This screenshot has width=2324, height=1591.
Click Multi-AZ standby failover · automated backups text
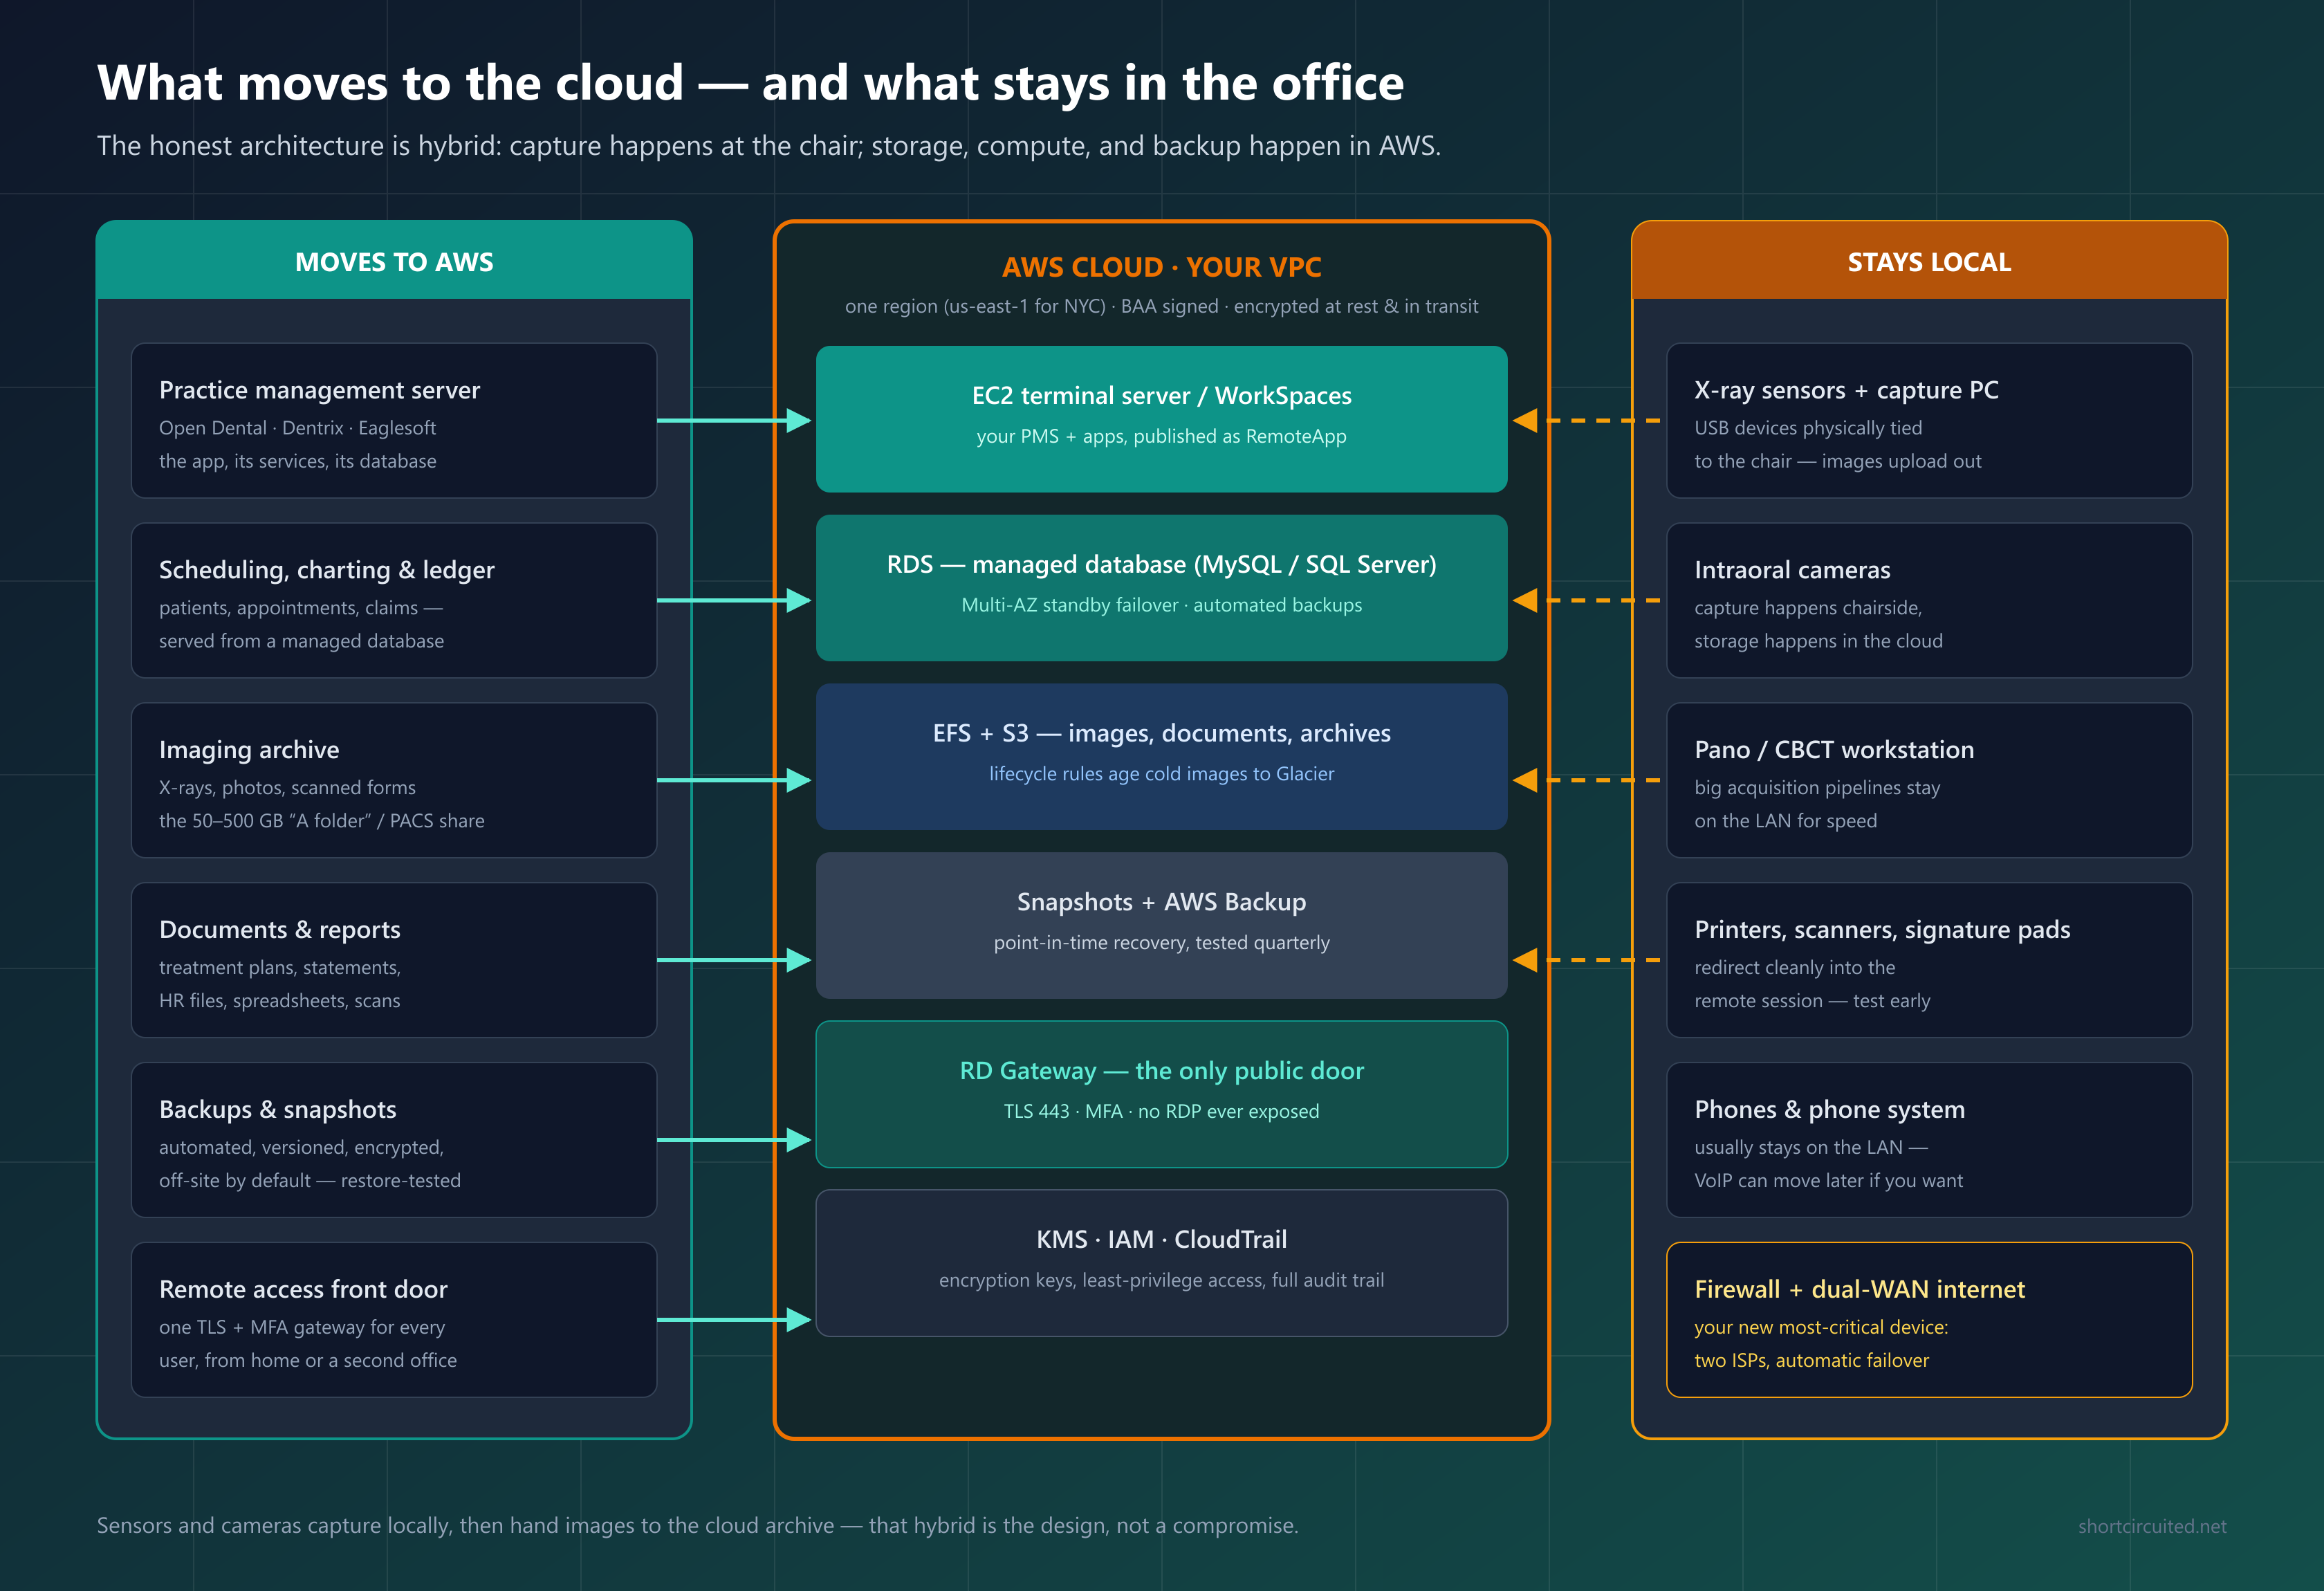pos(1161,605)
